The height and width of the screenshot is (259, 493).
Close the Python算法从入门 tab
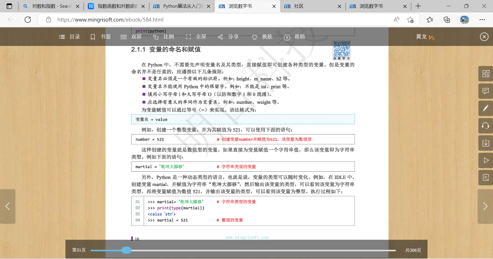pos(208,6)
